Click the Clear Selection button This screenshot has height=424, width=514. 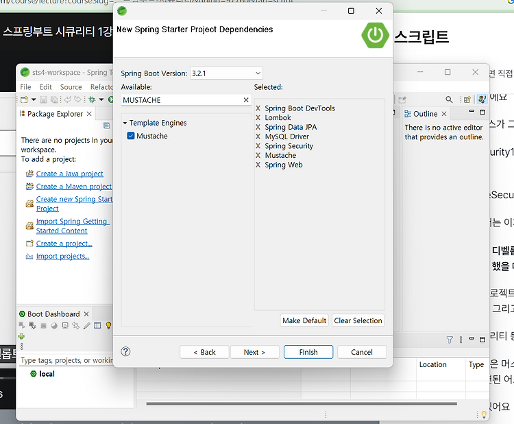pos(358,320)
